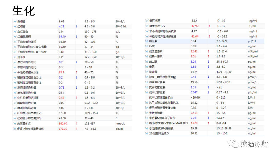Click the red up arrow beside 中性粒细胞百分比
Screen dimensions: 277x156
tap(76, 72)
